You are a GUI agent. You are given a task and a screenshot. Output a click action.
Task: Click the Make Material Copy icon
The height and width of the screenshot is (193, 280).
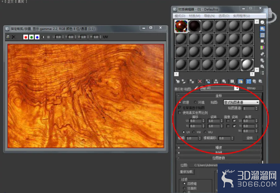(x=208, y=81)
